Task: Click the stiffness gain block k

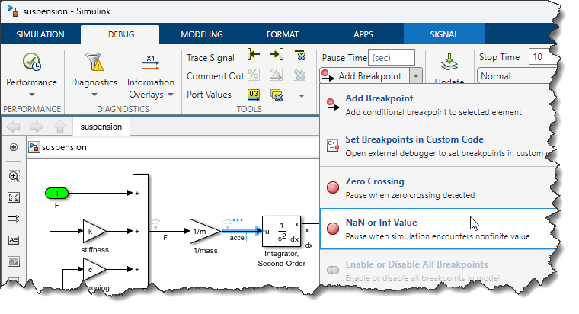Action: (94, 232)
